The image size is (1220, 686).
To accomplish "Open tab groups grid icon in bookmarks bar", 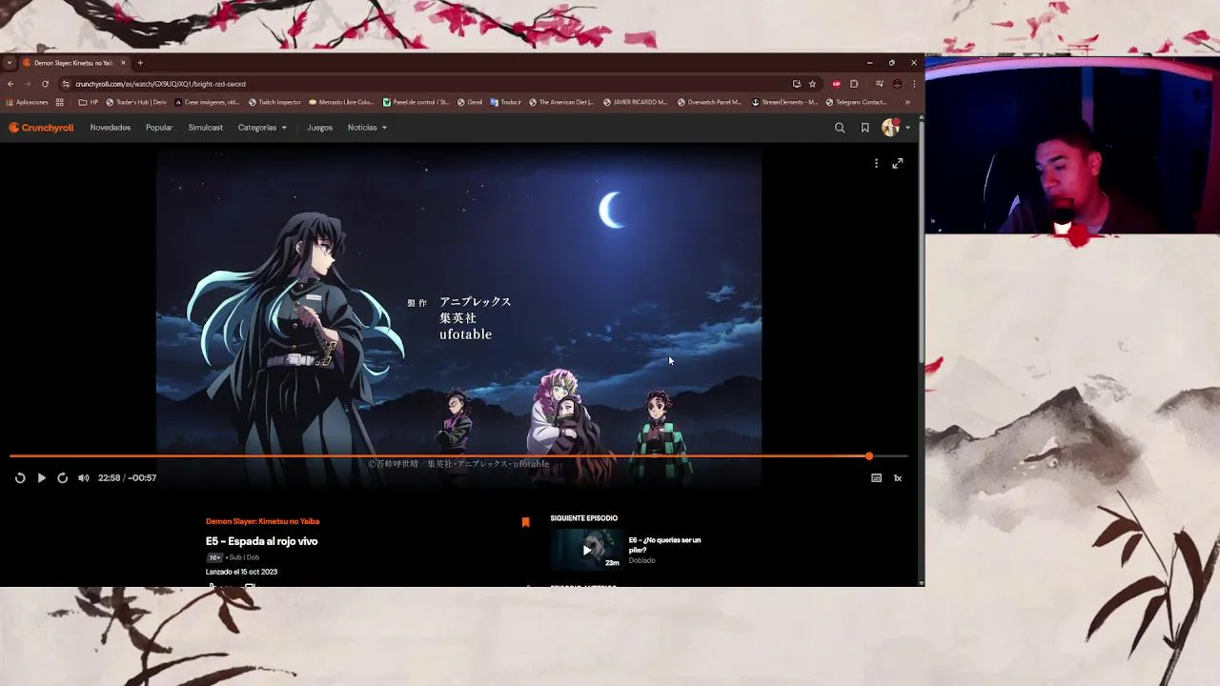I will [59, 102].
